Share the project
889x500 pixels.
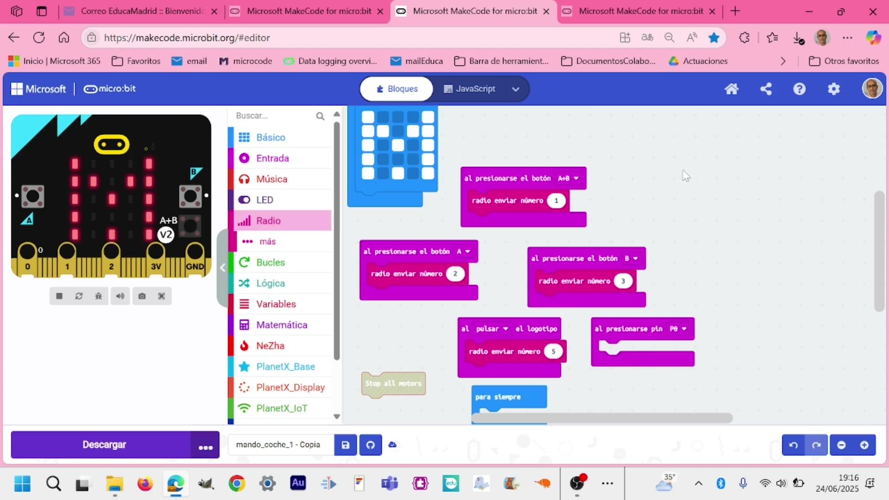click(766, 89)
